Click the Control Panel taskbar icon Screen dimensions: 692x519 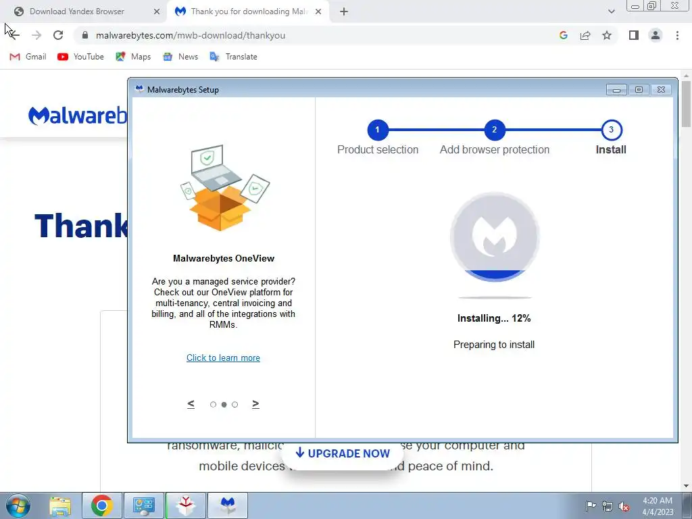(x=144, y=505)
